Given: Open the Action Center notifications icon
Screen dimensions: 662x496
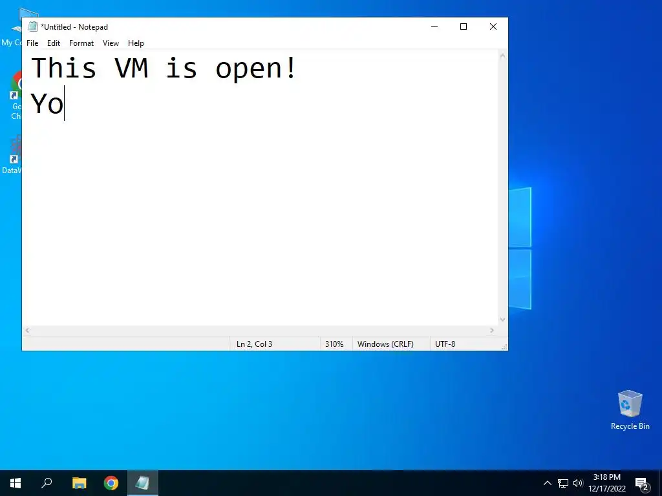Looking at the screenshot, I should pos(642,483).
